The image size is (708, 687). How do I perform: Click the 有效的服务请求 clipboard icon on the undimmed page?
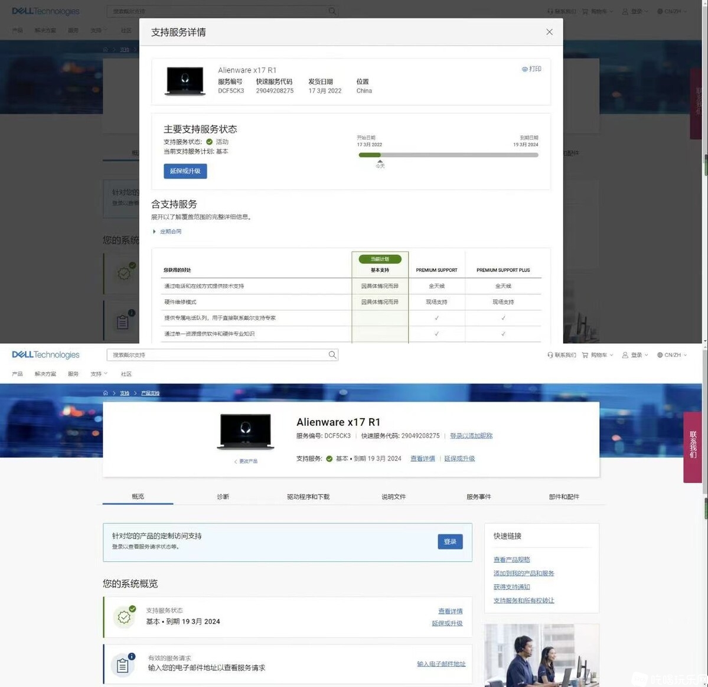click(123, 665)
